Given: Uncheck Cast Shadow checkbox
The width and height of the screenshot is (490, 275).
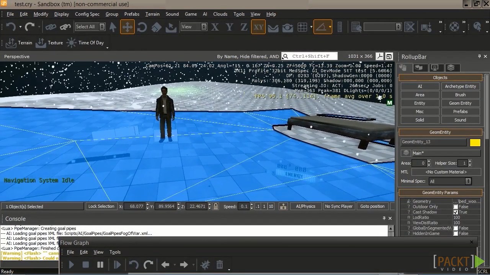Looking at the screenshot, I should tap(456, 212).
